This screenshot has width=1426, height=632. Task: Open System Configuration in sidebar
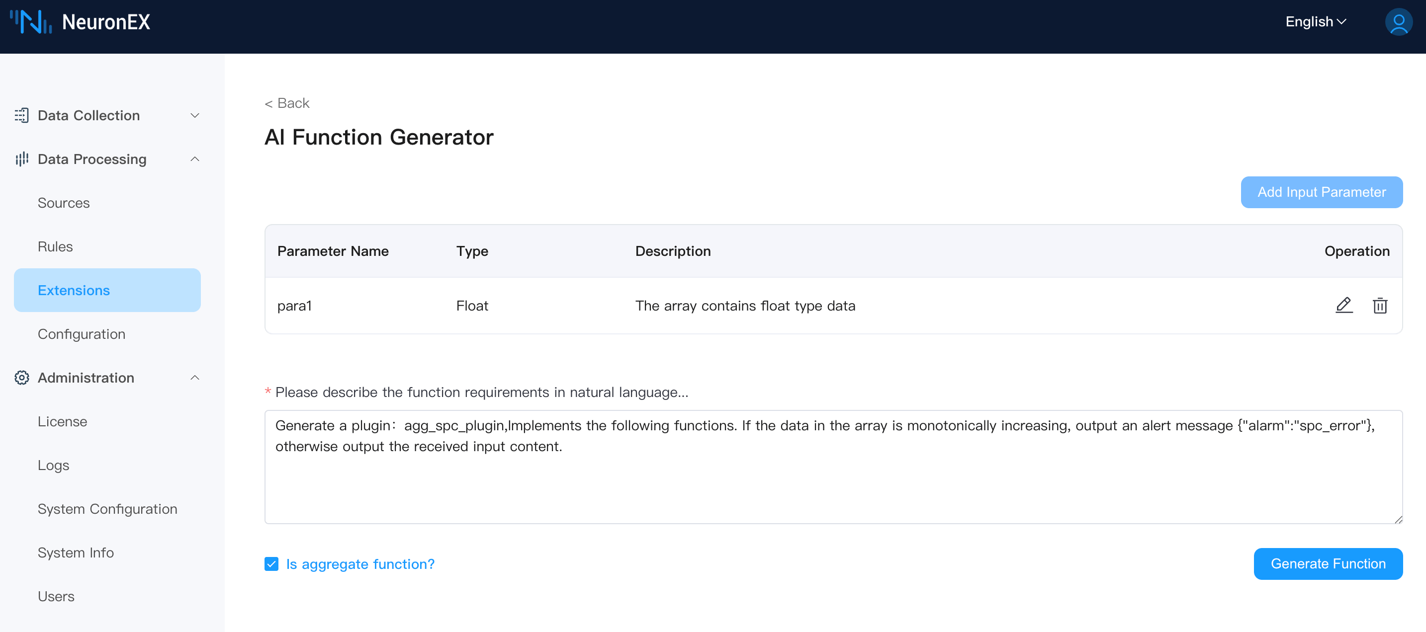(107, 509)
